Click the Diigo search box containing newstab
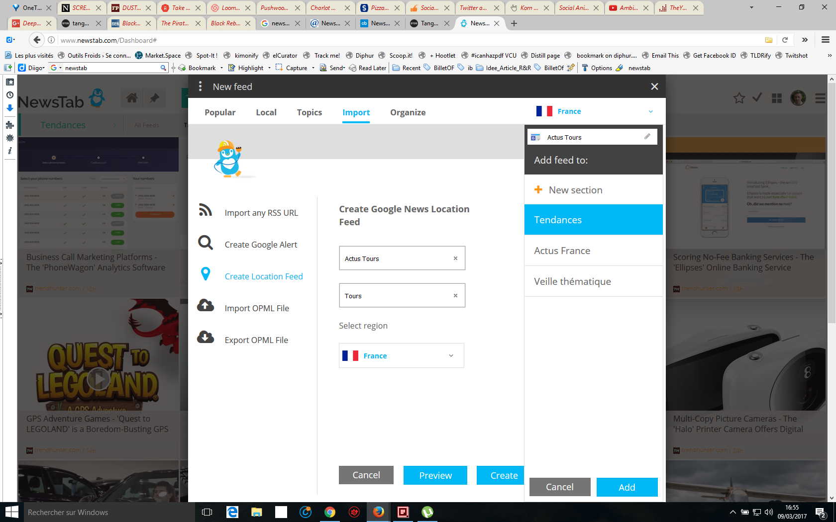This screenshot has width=836, height=522. tap(108, 68)
